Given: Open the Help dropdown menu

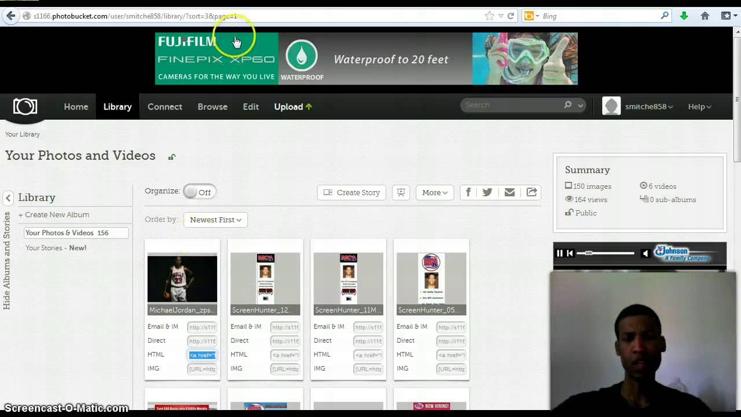Looking at the screenshot, I should 699,107.
